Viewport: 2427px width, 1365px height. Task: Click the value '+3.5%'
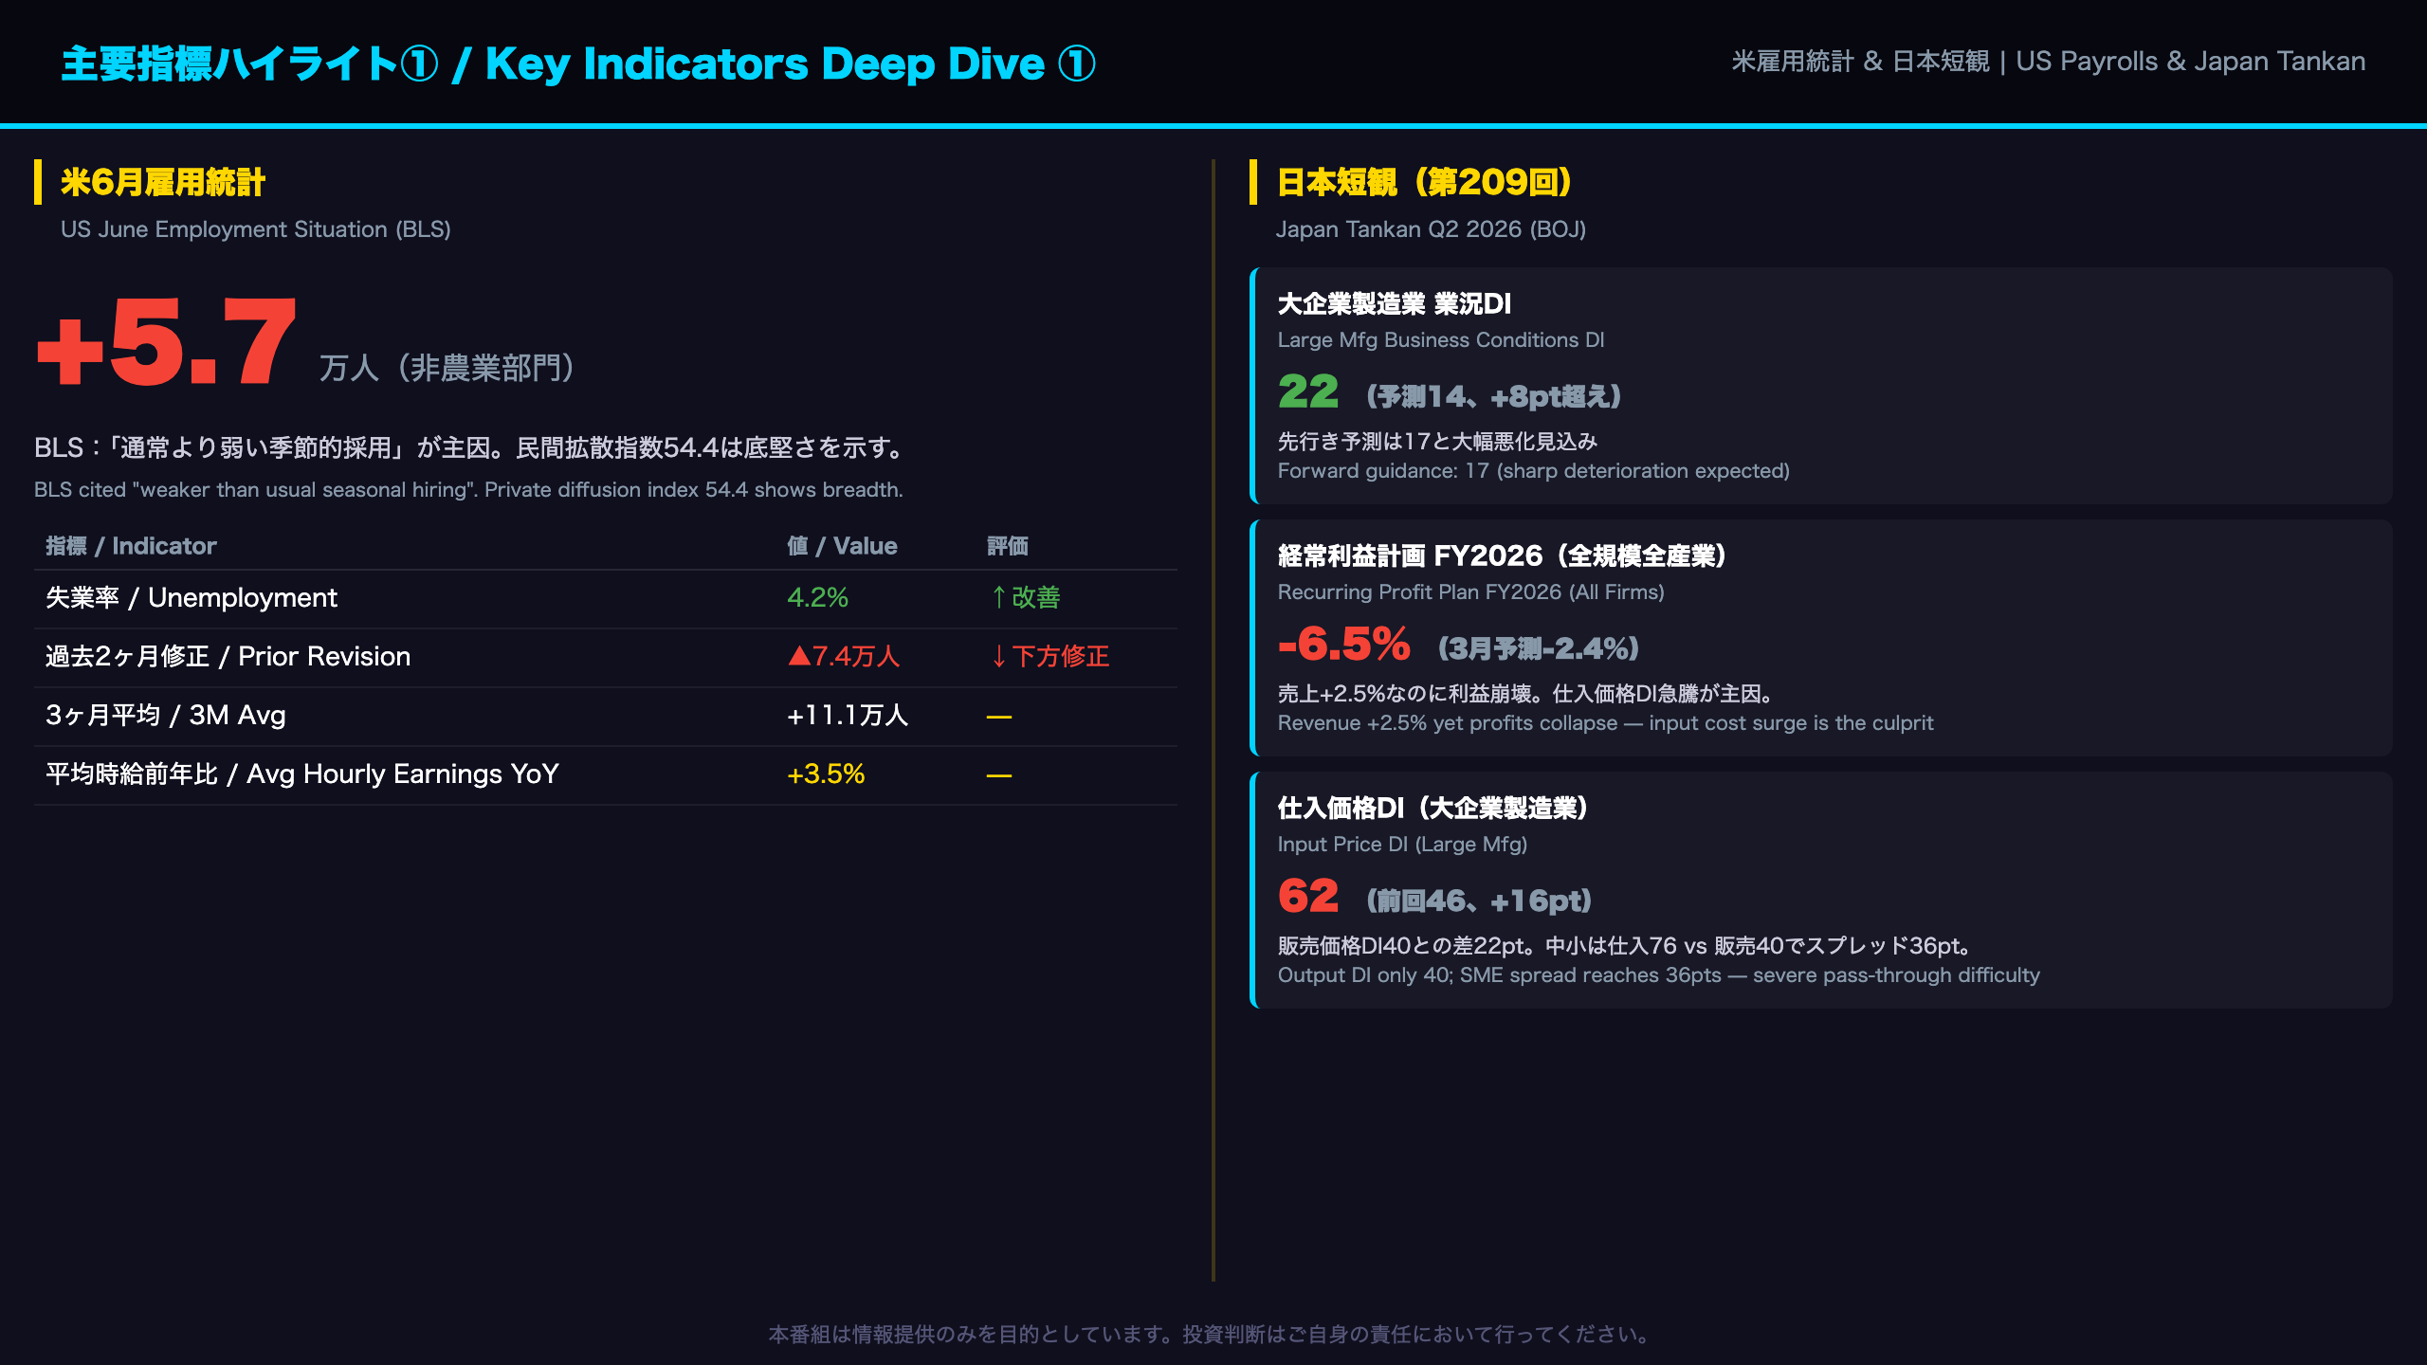tap(826, 774)
